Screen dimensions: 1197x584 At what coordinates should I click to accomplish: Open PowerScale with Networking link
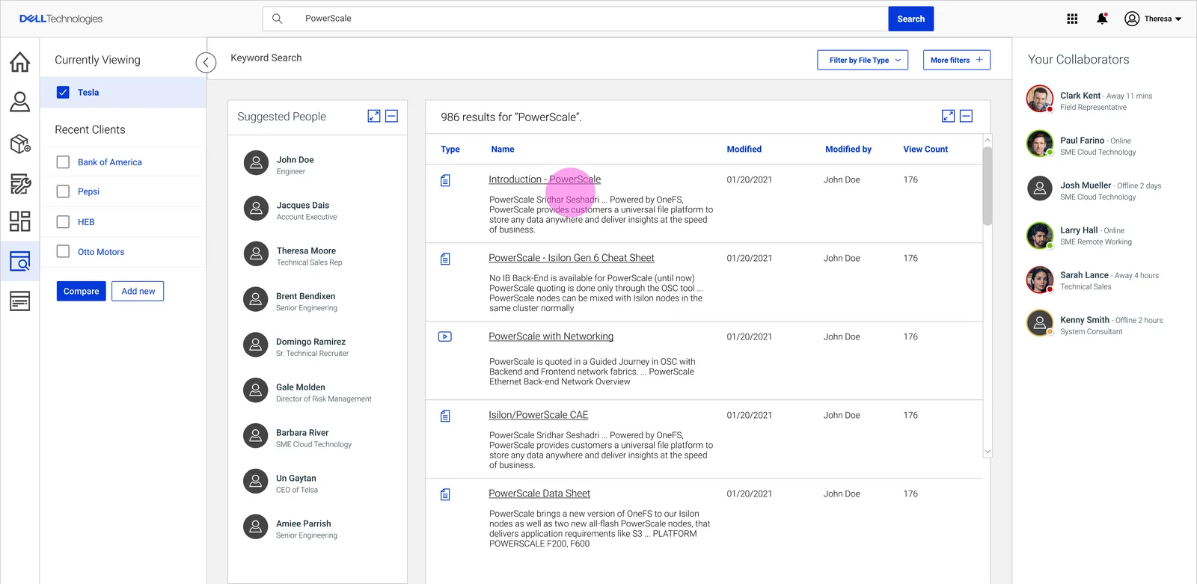(x=551, y=336)
